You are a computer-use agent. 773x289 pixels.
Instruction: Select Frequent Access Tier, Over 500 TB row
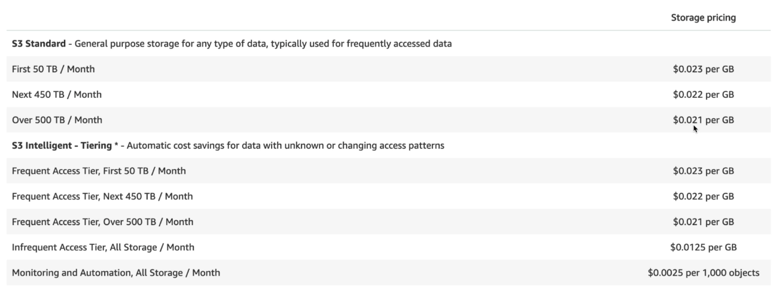102,222
